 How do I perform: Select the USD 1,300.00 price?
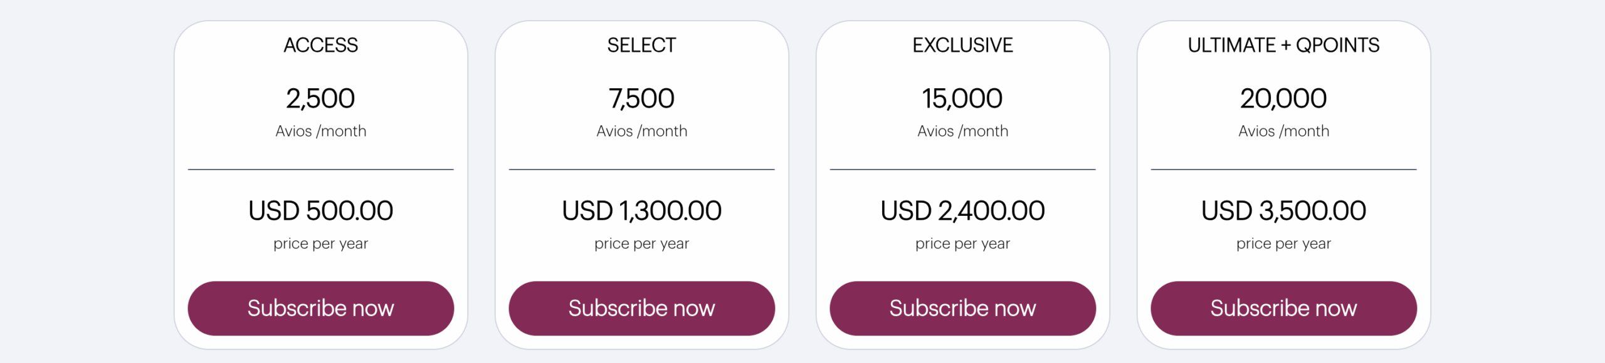click(x=641, y=210)
